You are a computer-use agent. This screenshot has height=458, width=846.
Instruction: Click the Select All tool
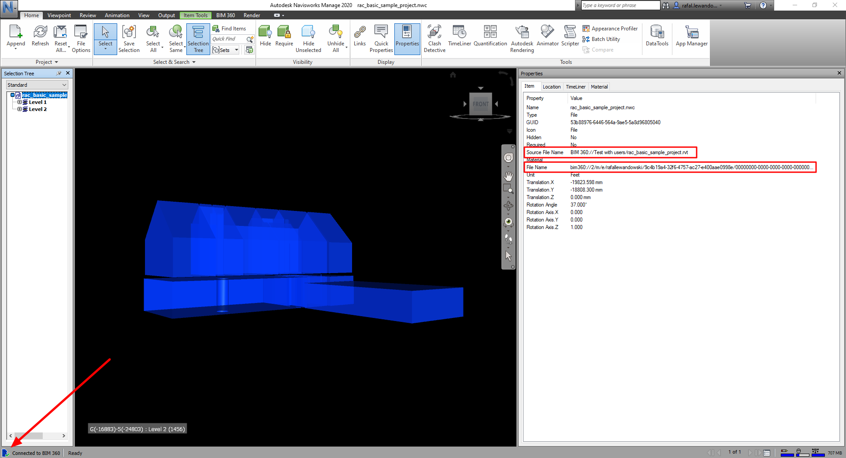[x=153, y=39]
